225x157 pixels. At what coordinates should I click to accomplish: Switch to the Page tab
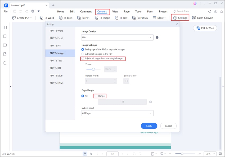click(127, 11)
